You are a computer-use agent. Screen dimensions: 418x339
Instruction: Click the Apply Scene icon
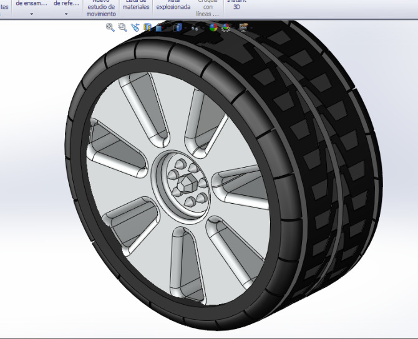[226, 27]
